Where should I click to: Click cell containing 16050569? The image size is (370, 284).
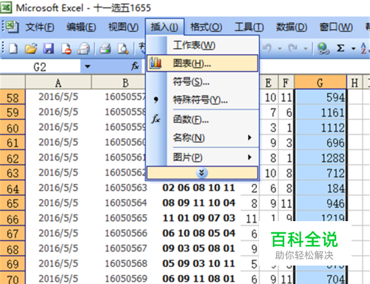point(126,279)
